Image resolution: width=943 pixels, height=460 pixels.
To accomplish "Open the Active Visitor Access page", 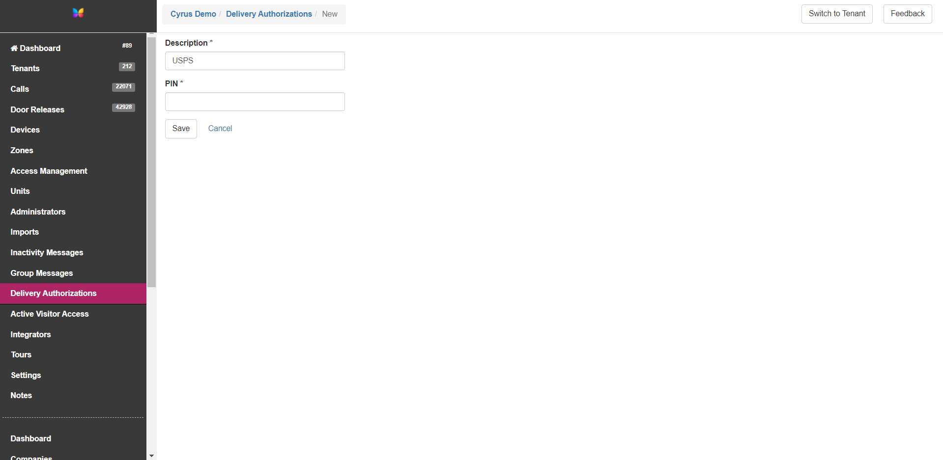I will (x=50, y=314).
